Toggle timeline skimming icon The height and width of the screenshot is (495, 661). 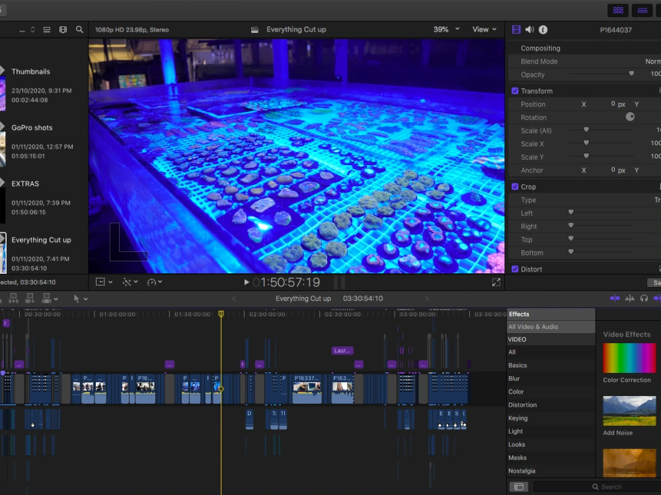pyautogui.click(x=615, y=298)
